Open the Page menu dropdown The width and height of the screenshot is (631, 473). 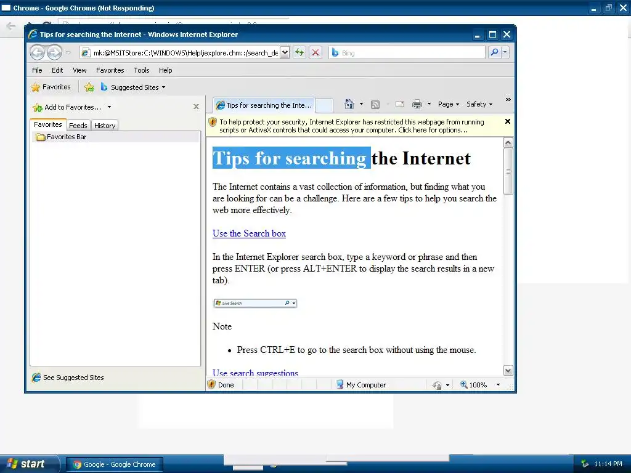pos(449,104)
